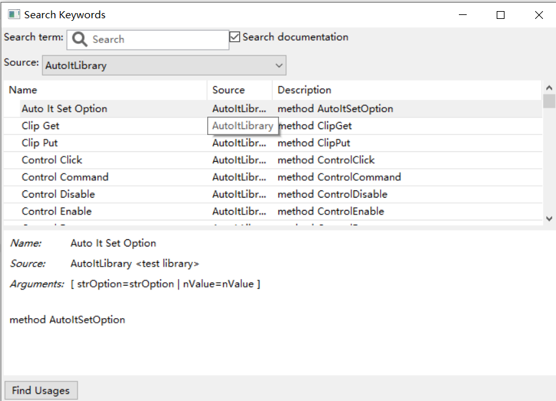556x401 pixels.
Task: Select the Clip Get keyword
Action: pos(40,126)
